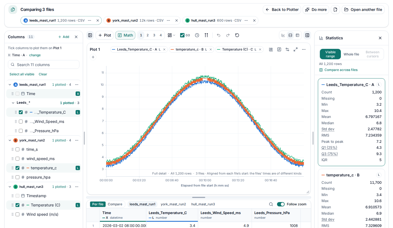Image resolution: width=393 pixels, height=228 pixels.
Task: Switch to table-only view icon
Action: [297, 35]
